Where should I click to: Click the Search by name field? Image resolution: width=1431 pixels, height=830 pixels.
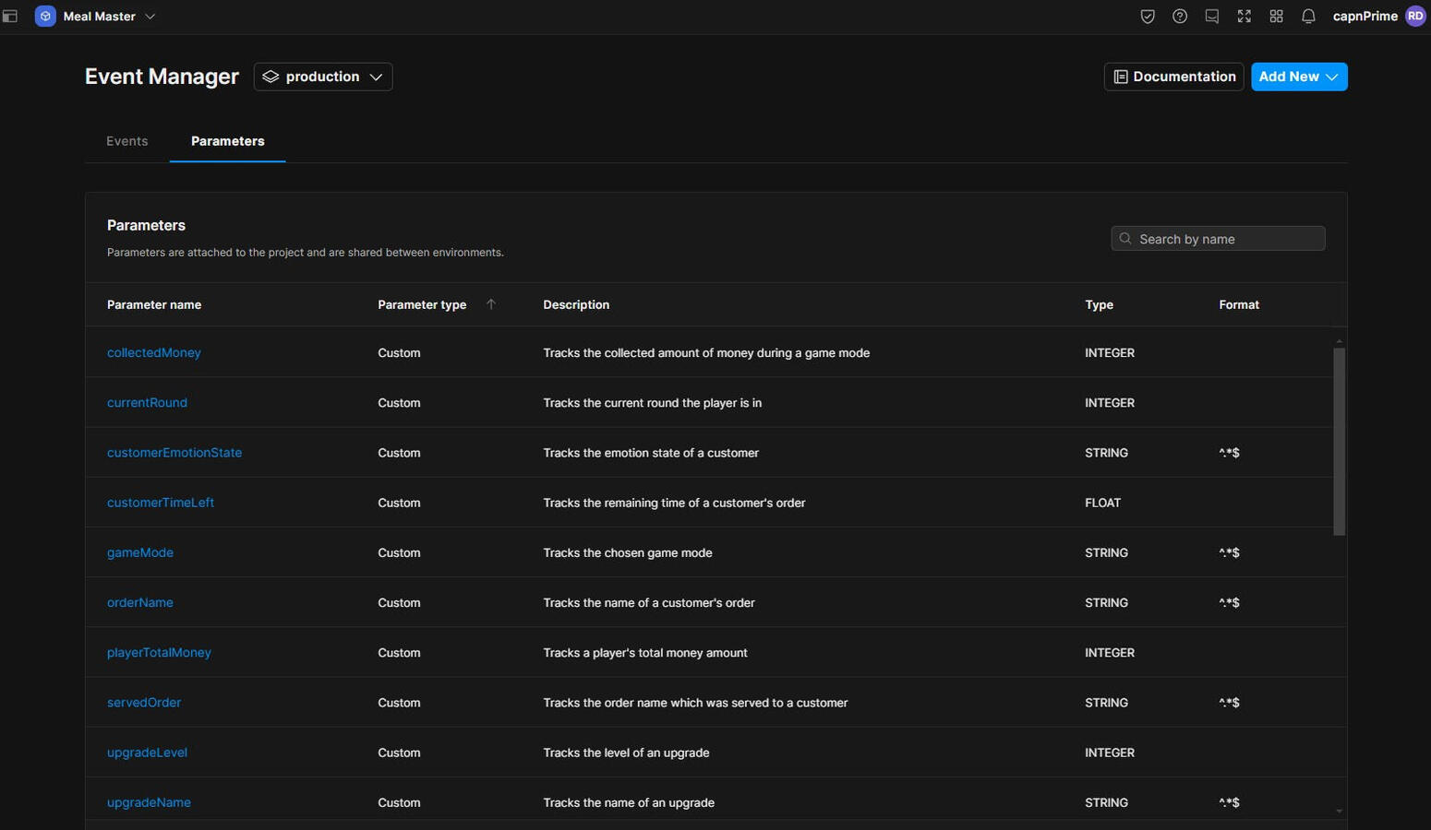[1218, 239]
